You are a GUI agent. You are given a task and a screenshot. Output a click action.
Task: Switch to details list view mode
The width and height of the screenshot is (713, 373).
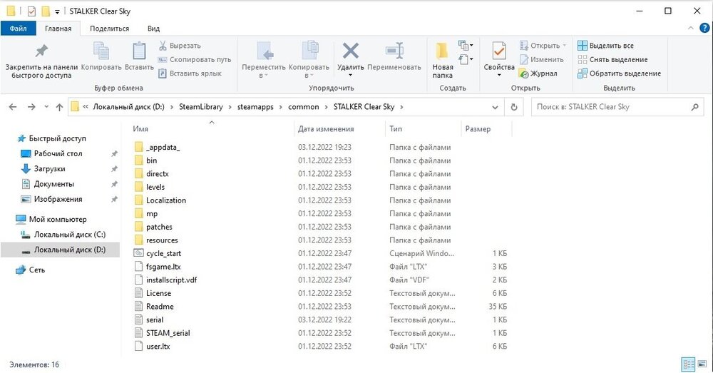[x=687, y=364]
